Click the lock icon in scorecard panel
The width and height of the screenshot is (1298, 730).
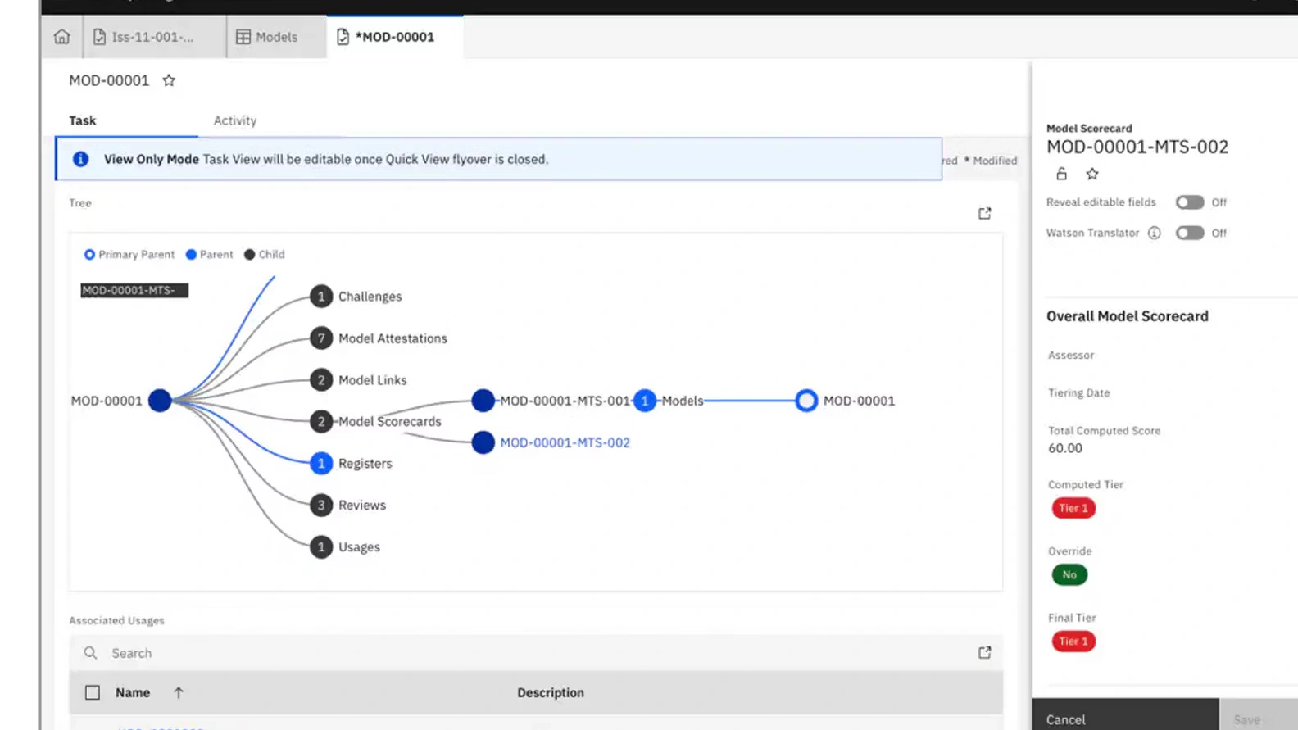(1061, 174)
